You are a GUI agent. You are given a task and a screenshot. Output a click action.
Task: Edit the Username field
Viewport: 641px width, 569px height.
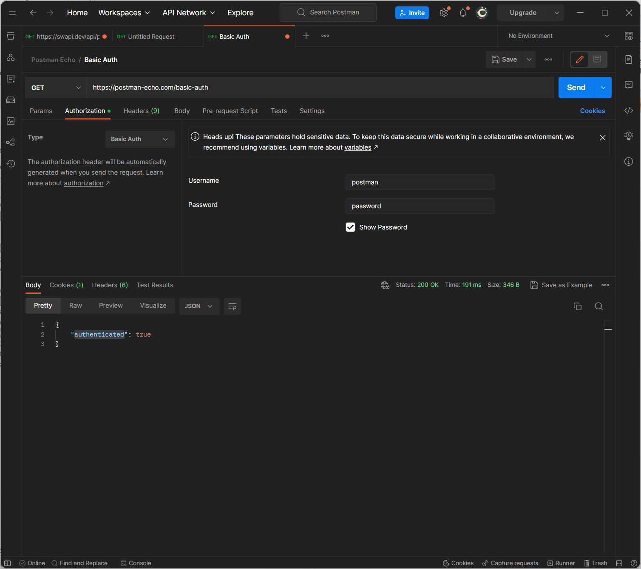coord(420,182)
